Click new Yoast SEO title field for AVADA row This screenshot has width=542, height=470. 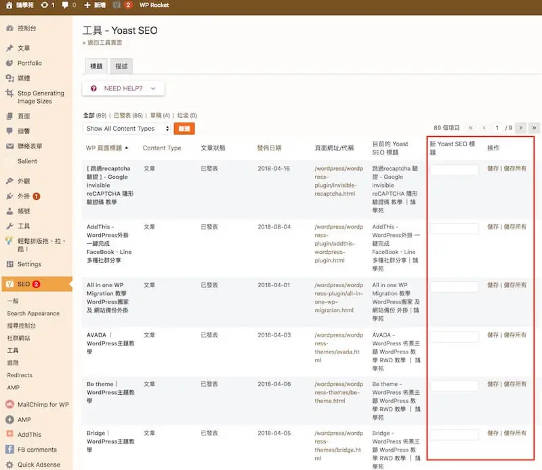click(454, 337)
